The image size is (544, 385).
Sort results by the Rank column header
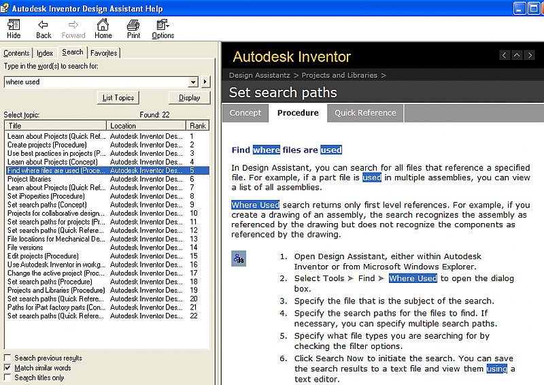point(198,126)
